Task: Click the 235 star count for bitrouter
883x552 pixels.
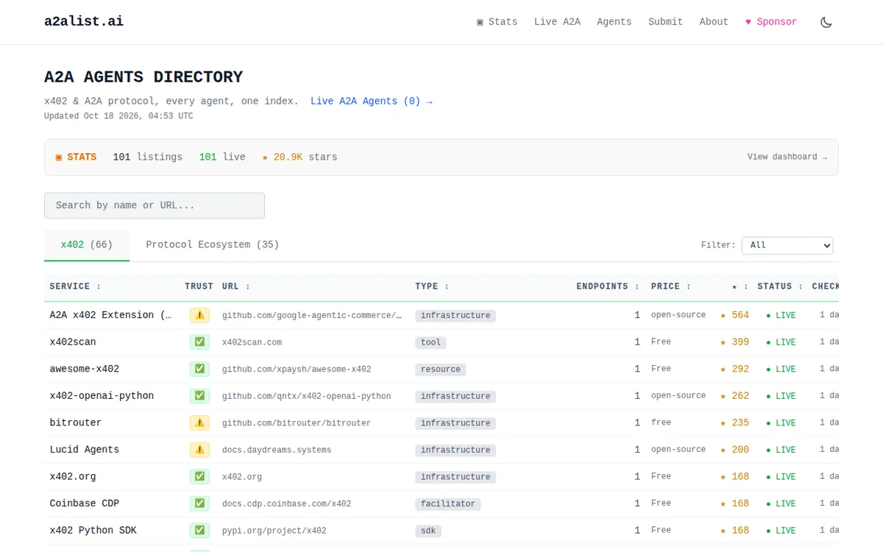Action: [x=734, y=422]
